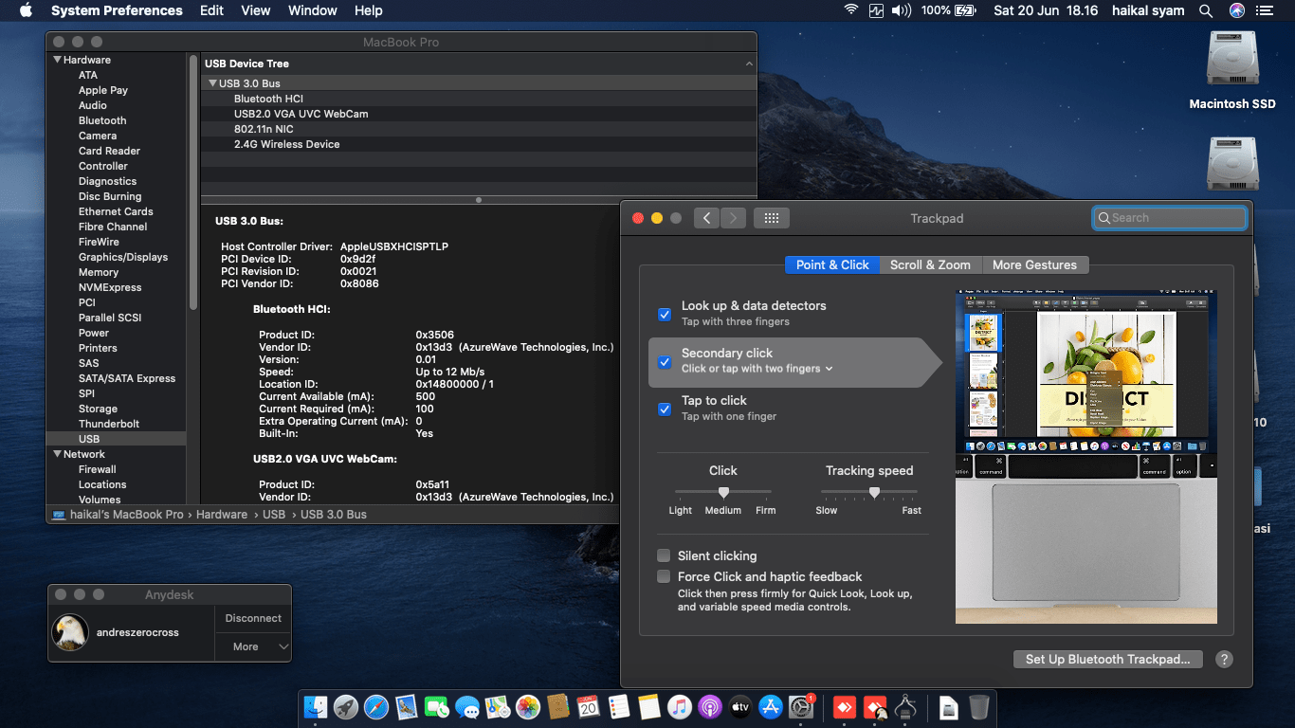Image resolution: width=1295 pixels, height=728 pixels.
Task: Click Set Up Bluetooth Trackpad button
Action: [1107, 659]
